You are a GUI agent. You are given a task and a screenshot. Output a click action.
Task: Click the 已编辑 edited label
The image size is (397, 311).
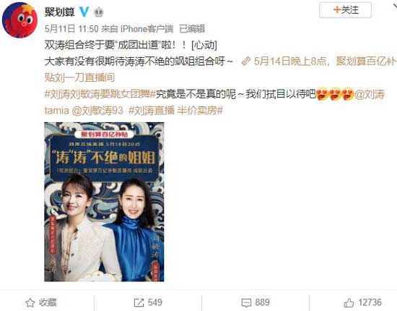point(192,29)
